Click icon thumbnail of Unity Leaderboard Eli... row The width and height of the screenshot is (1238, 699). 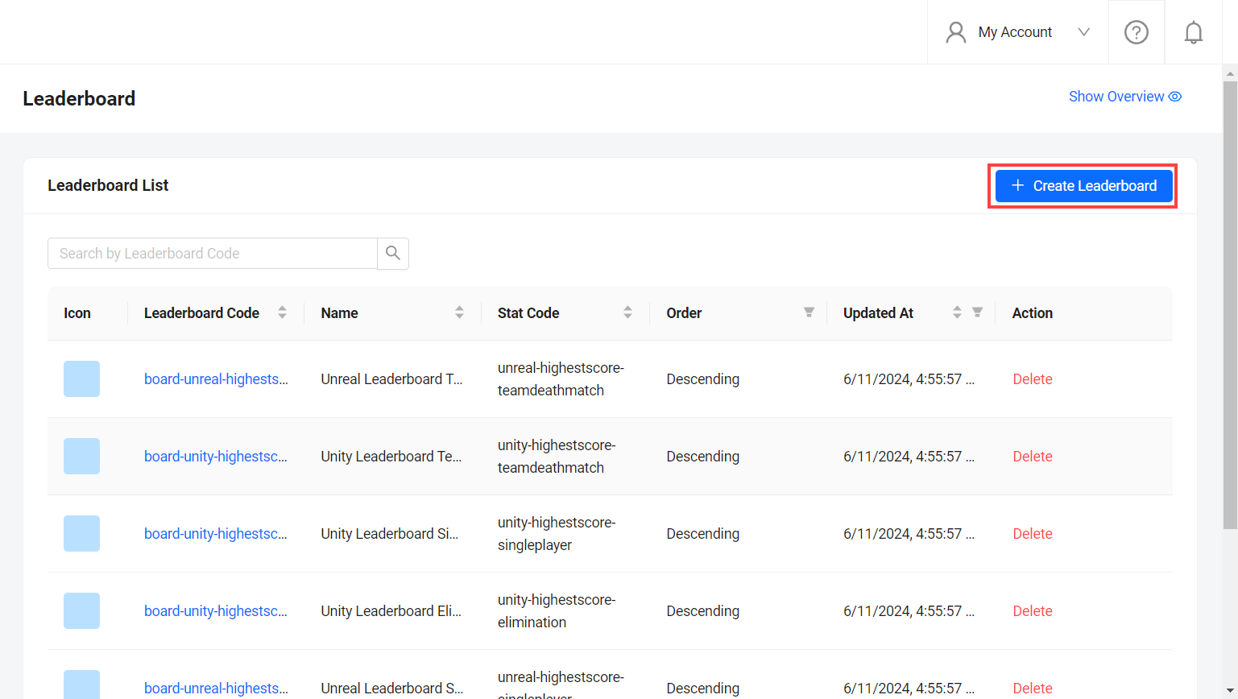[x=81, y=610]
